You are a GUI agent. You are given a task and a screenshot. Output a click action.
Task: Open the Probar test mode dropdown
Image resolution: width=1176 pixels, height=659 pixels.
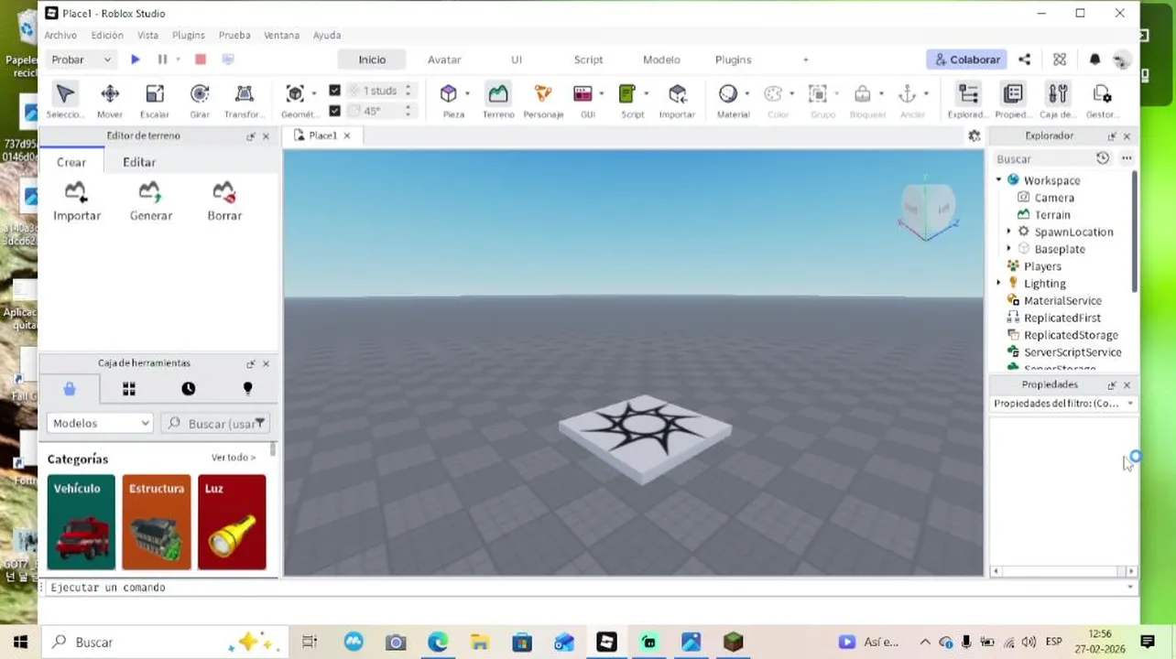pos(81,59)
